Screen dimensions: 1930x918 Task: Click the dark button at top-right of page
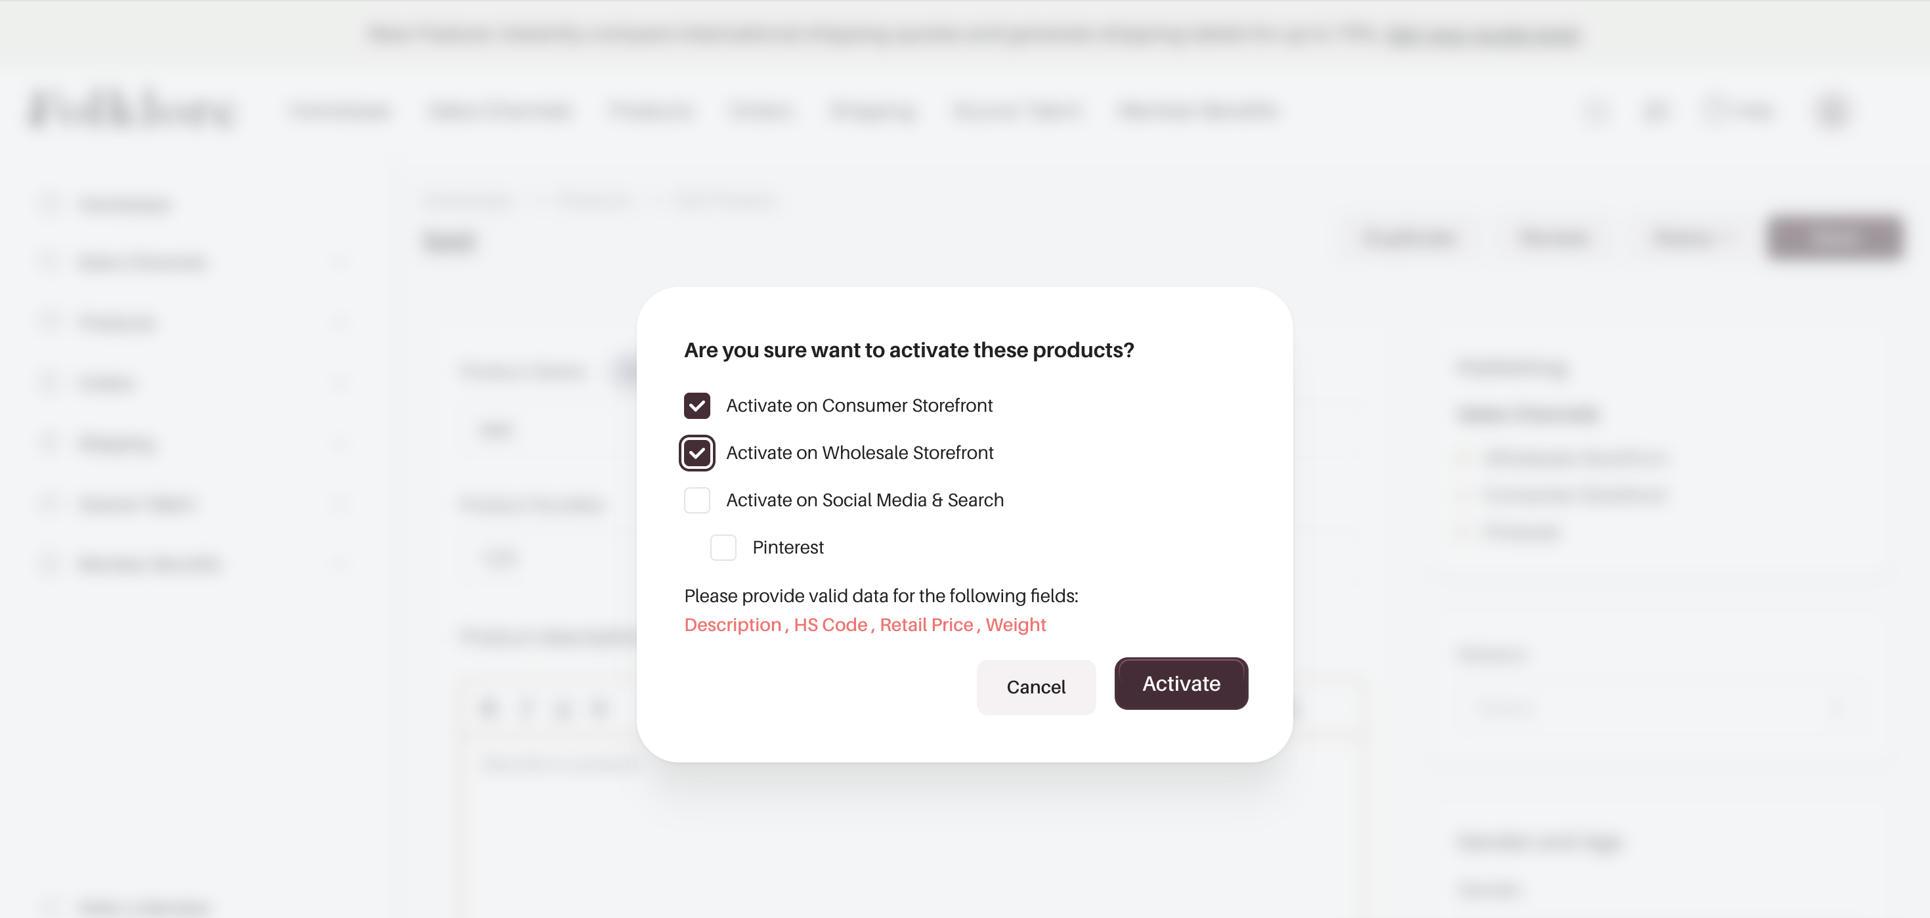coord(1834,238)
